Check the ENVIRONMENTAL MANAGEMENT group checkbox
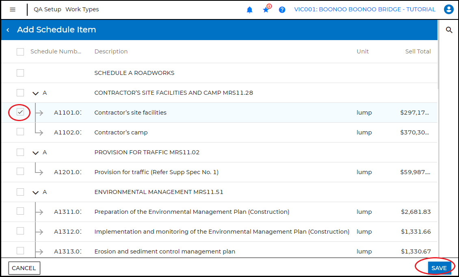 pos(20,192)
